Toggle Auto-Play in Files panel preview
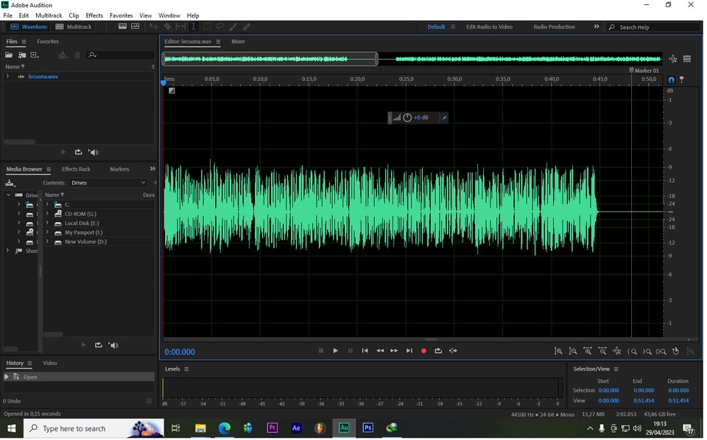This screenshot has height=440, width=707. 94,152
